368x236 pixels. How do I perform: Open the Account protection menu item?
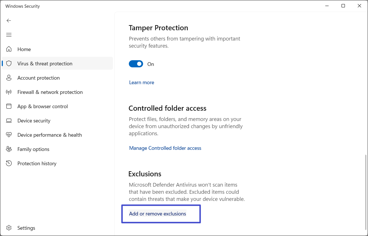click(x=38, y=78)
